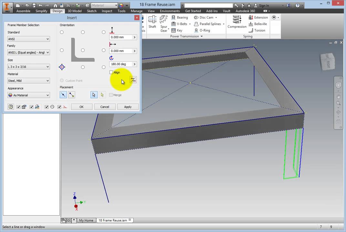Viewport: 346px width, 232px height.
Task: Click Insert Members on Edges placement icon
Action: pos(63,95)
